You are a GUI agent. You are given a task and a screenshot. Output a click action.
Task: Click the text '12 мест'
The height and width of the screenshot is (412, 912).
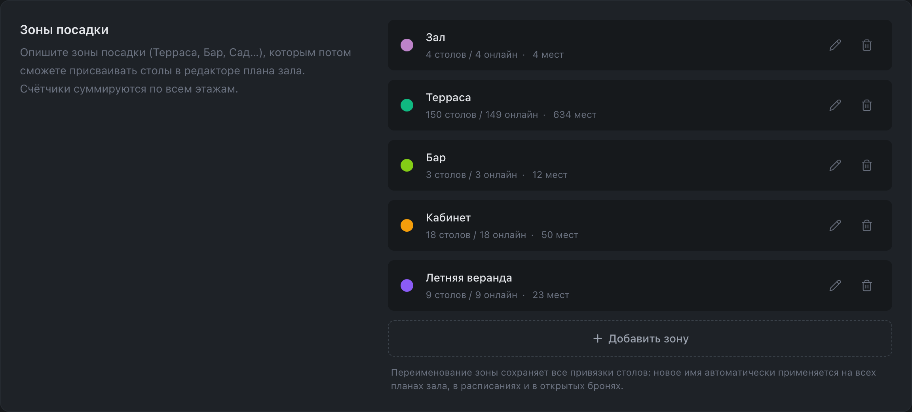[550, 175]
